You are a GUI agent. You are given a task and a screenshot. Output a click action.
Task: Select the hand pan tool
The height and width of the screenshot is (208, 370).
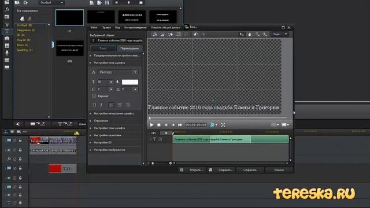[x=249, y=35]
